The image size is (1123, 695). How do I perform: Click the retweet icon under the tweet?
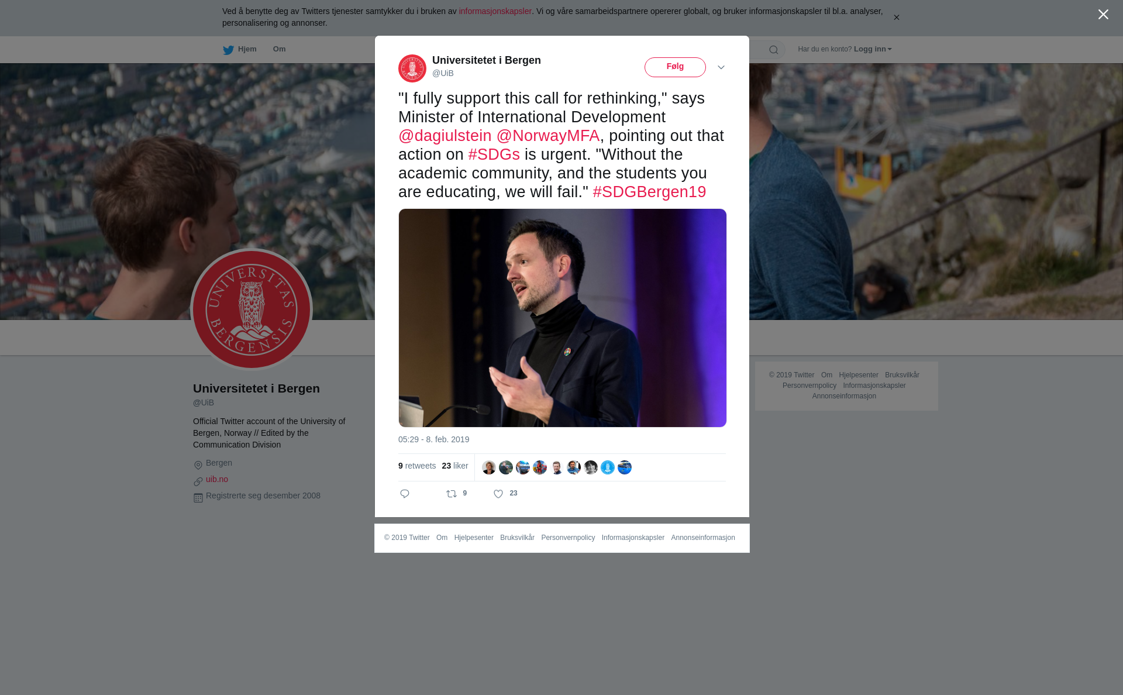452,494
